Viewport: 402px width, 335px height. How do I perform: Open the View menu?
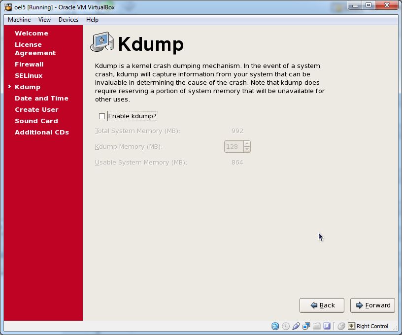(45, 20)
